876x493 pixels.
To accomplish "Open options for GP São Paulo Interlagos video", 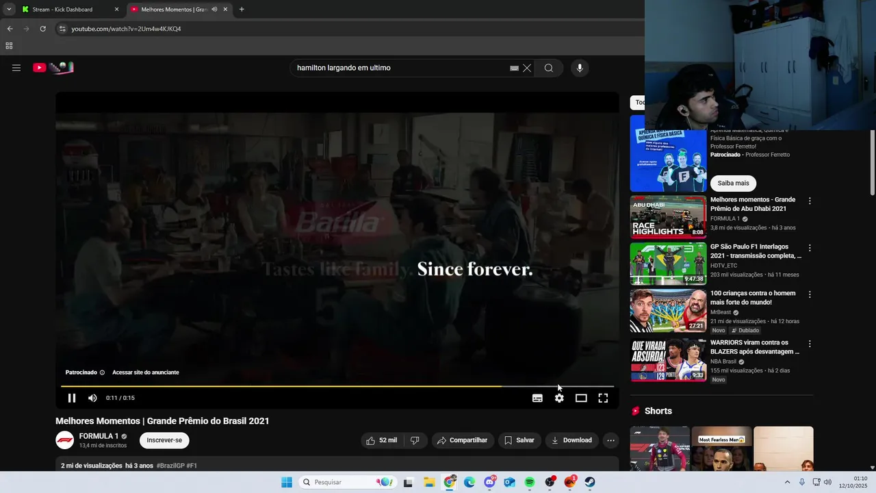I will click(810, 248).
